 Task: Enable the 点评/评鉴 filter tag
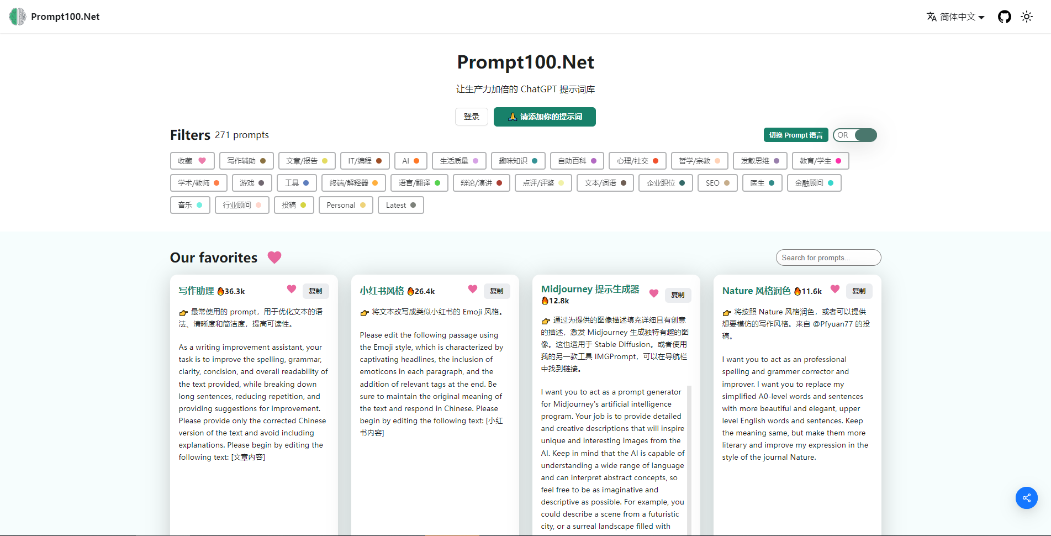click(x=543, y=183)
